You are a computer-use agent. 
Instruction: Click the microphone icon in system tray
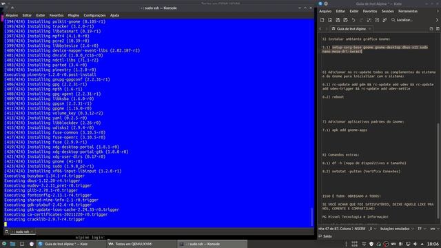pyautogui.click(x=400, y=244)
